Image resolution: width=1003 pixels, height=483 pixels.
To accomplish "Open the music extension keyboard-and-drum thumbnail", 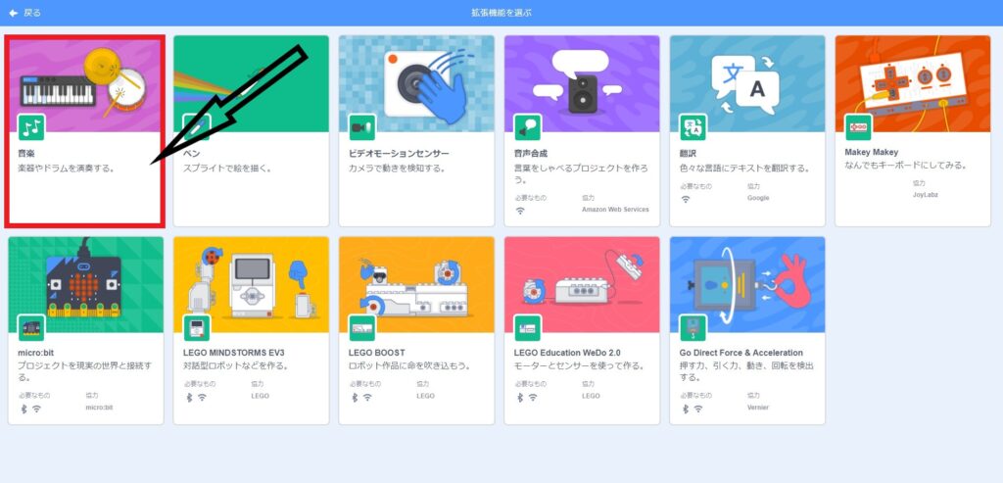I will (x=84, y=84).
